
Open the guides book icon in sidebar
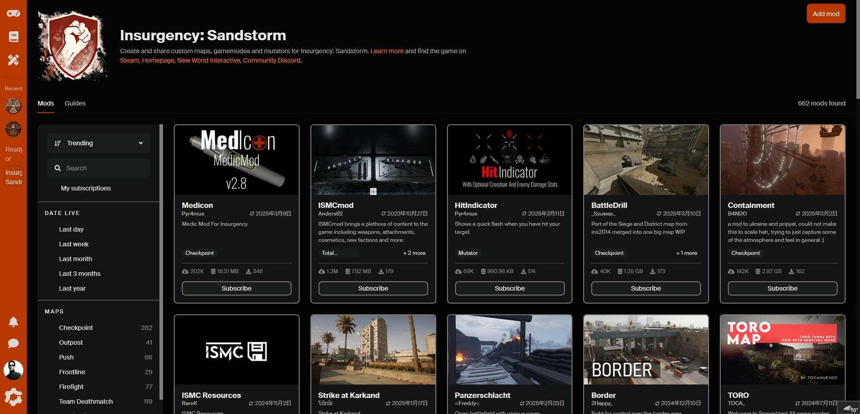pos(13,37)
